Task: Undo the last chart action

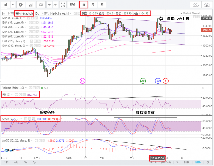Action: 50,5
